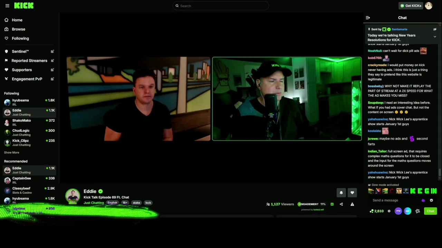Screen dimensions: 442x248
Task: Click the English tag
Action: point(112,203)
